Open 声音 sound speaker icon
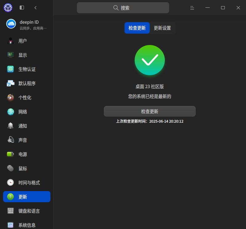 click(x=10, y=140)
